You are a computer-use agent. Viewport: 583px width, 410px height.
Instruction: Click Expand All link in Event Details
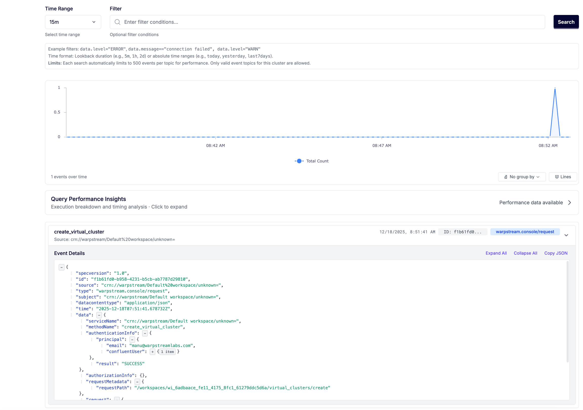pos(496,253)
